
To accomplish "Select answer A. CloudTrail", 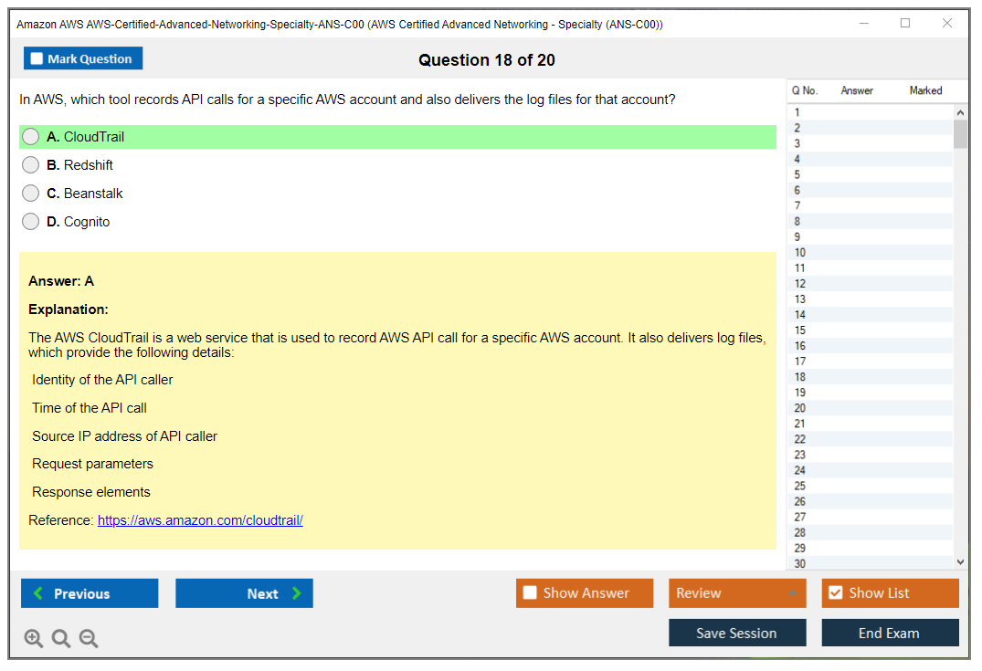I will (31, 137).
